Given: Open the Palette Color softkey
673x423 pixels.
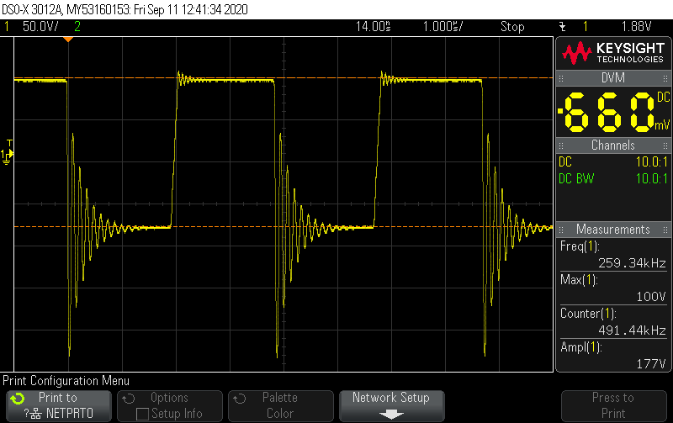Looking at the screenshot, I should coord(281,405).
